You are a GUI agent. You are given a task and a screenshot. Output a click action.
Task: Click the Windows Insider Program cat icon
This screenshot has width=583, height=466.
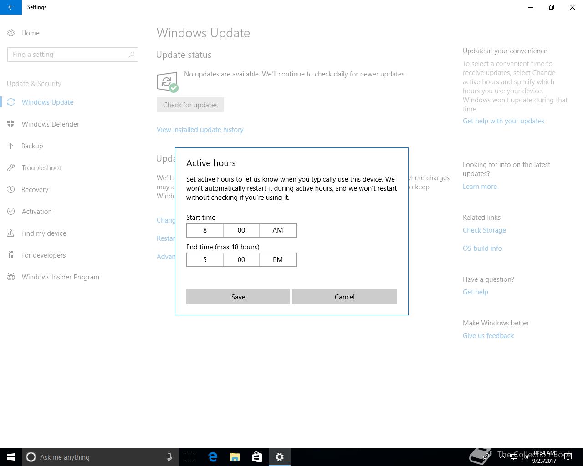click(11, 277)
